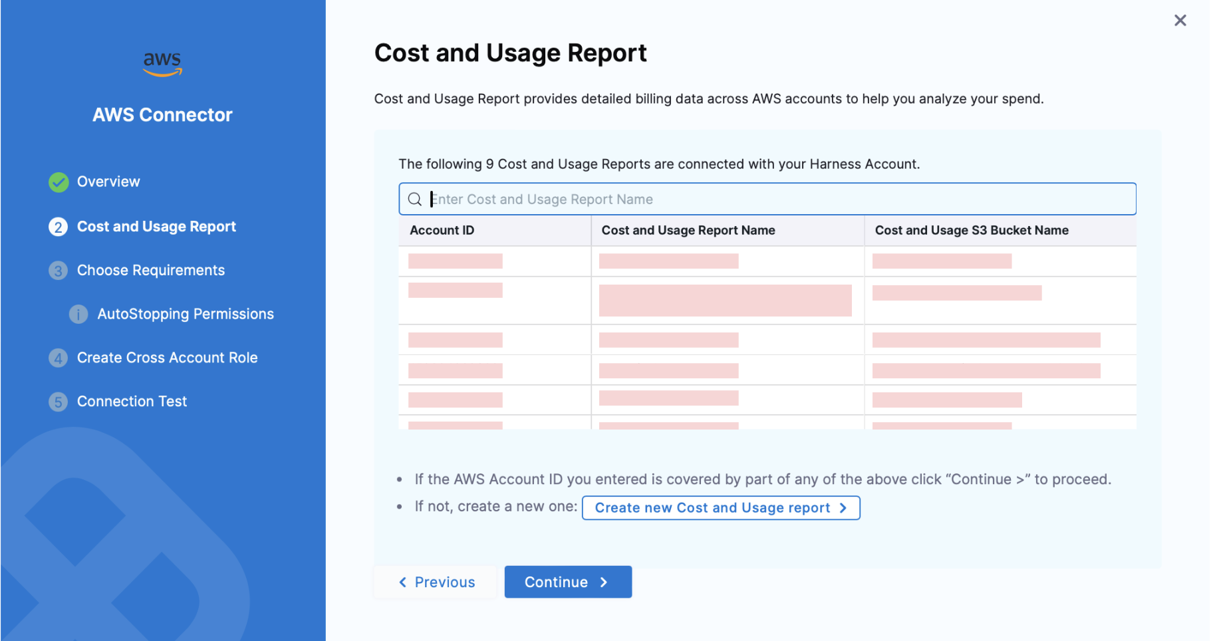Close the AWS Connector dialog
This screenshot has width=1217, height=641.
pos(1180,21)
